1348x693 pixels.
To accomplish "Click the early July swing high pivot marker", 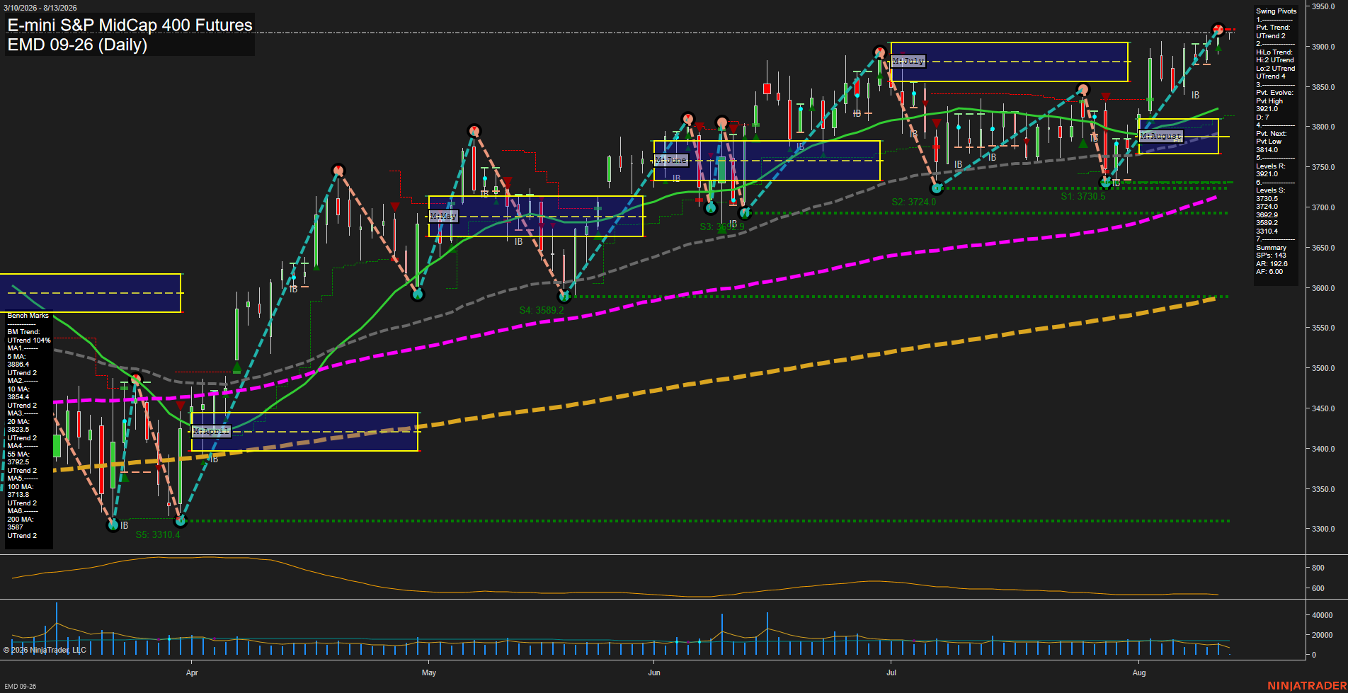I will point(879,52).
